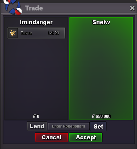The image size is (137, 149).
Task: Click the Pokedollar symbol beside 650,000
Action: coord(93,116)
